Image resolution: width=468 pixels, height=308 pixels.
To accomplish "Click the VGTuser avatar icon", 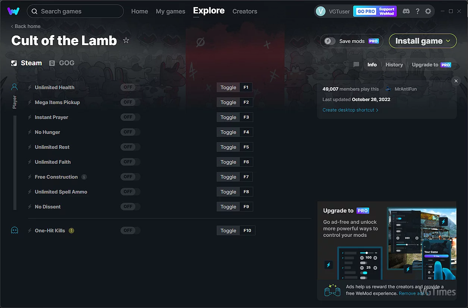I will (320, 11).
